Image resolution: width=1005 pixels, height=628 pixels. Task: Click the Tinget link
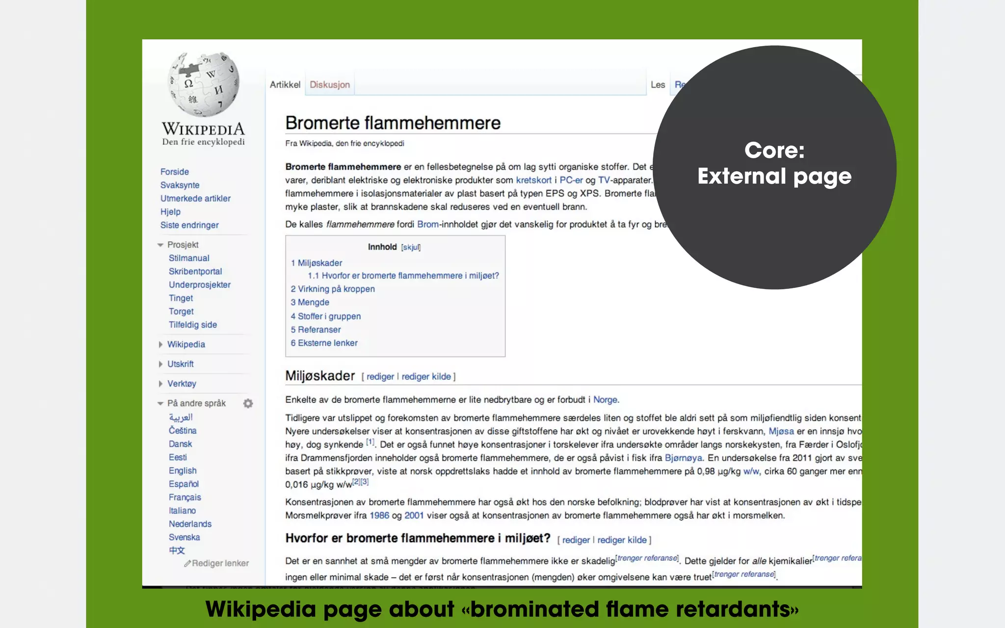181,298
